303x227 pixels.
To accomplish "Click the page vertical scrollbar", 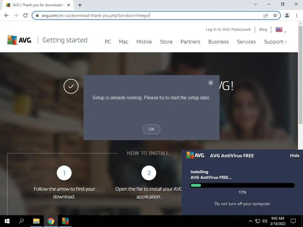I will coord(301,75).
